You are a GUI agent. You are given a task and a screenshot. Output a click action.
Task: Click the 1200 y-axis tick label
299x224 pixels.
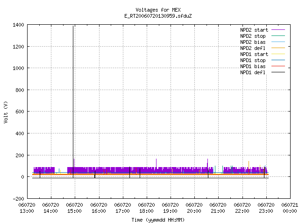pyautogui.click(x=18, y=47)
